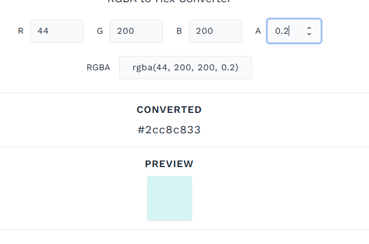Click the light cyan preview swatch
Image resolution: width=369 pixels, height=244 pixels.
(169, 198)
